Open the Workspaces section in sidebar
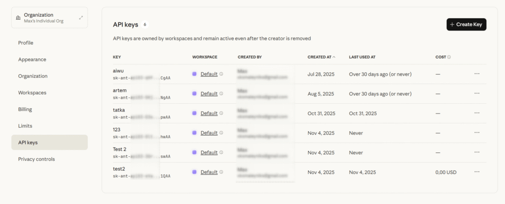The image size is (505, 204). click(x=32, y=92)
